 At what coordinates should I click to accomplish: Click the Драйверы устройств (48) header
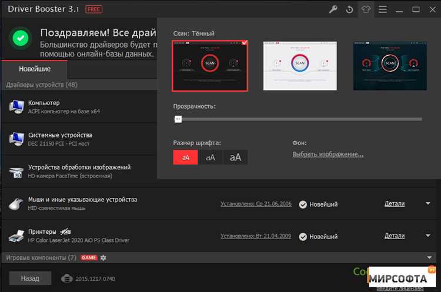(x=42, y=85)
